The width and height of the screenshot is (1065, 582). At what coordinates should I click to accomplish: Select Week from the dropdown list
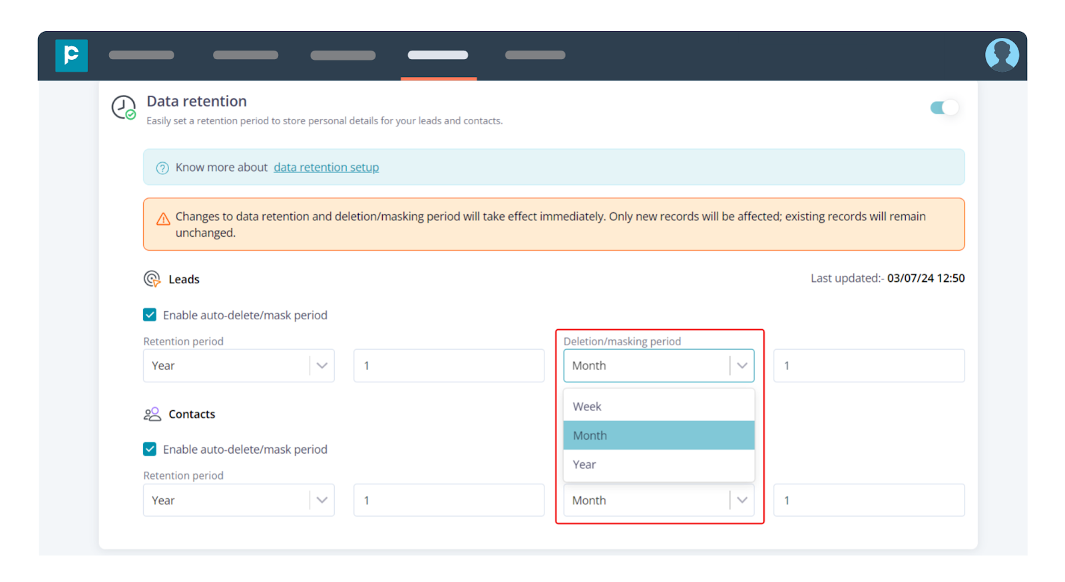click(x=659, y=406)
